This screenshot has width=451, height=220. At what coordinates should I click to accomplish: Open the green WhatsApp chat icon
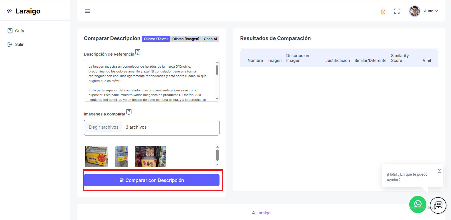pyautogui.click(x=418, y=204)
